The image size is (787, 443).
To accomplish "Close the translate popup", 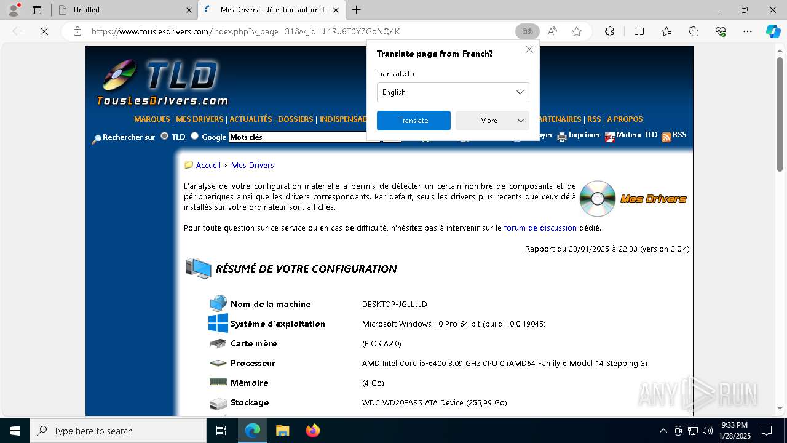I will coord(529,49).
